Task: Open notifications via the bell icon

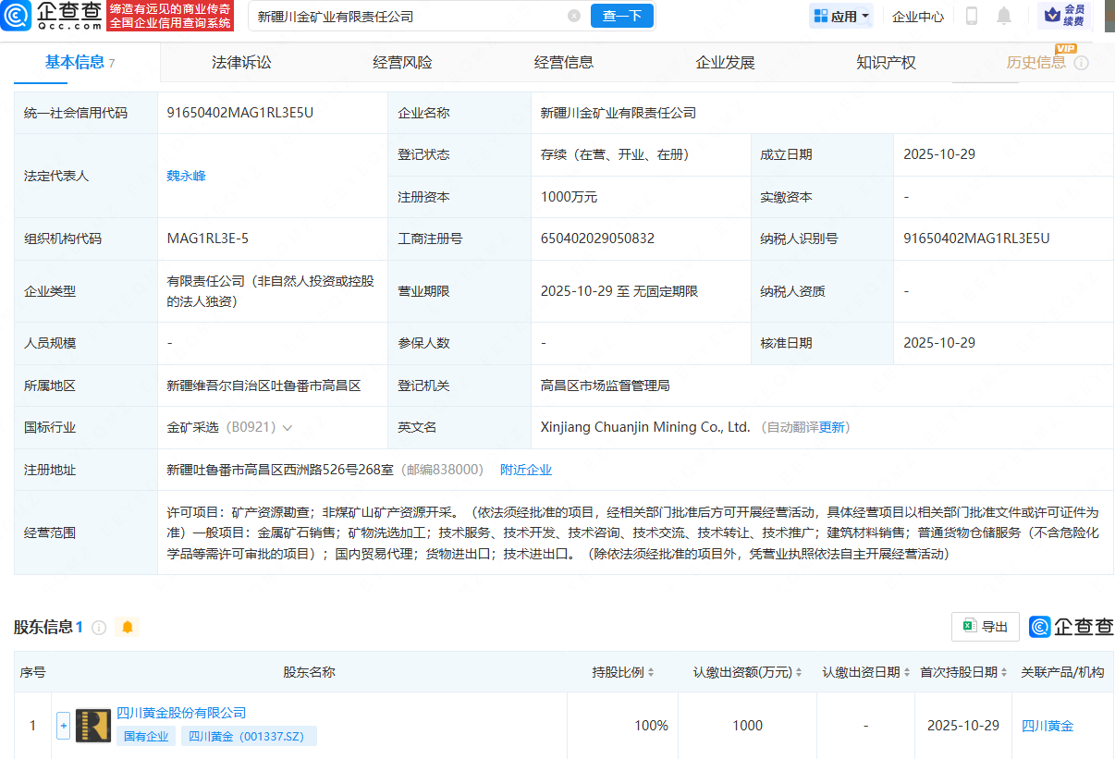Action: tap(1003, 16)
